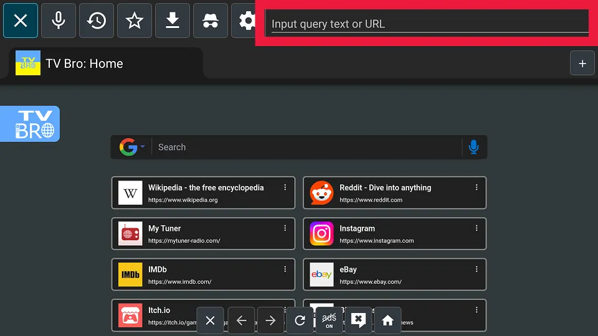Open favorites star icon
This screenshot has width=598, height=336.
[x=135, y=21]
